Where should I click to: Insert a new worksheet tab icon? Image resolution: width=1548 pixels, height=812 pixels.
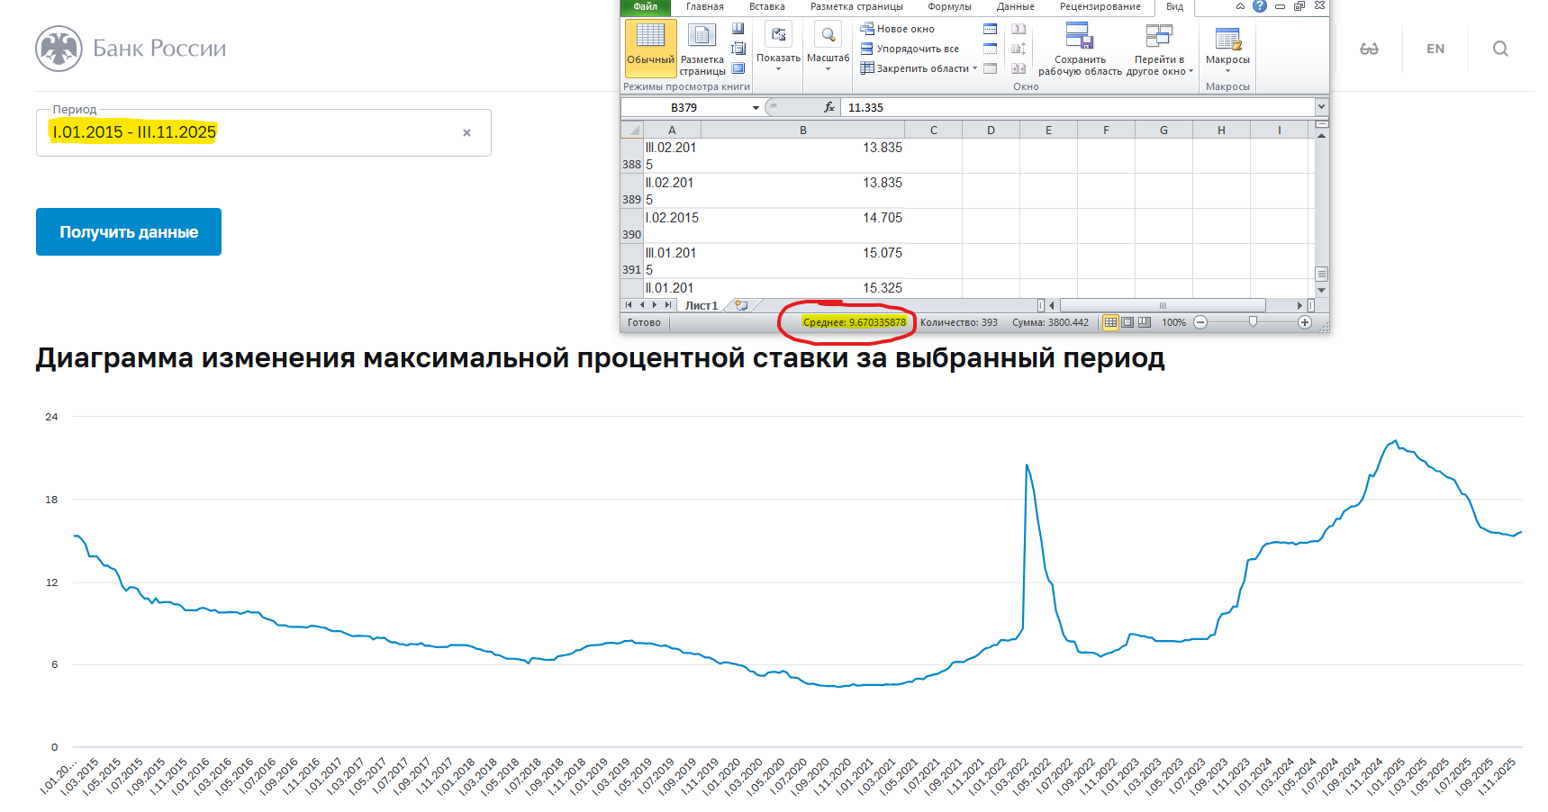pyautogui.click(x=741, y=305)
